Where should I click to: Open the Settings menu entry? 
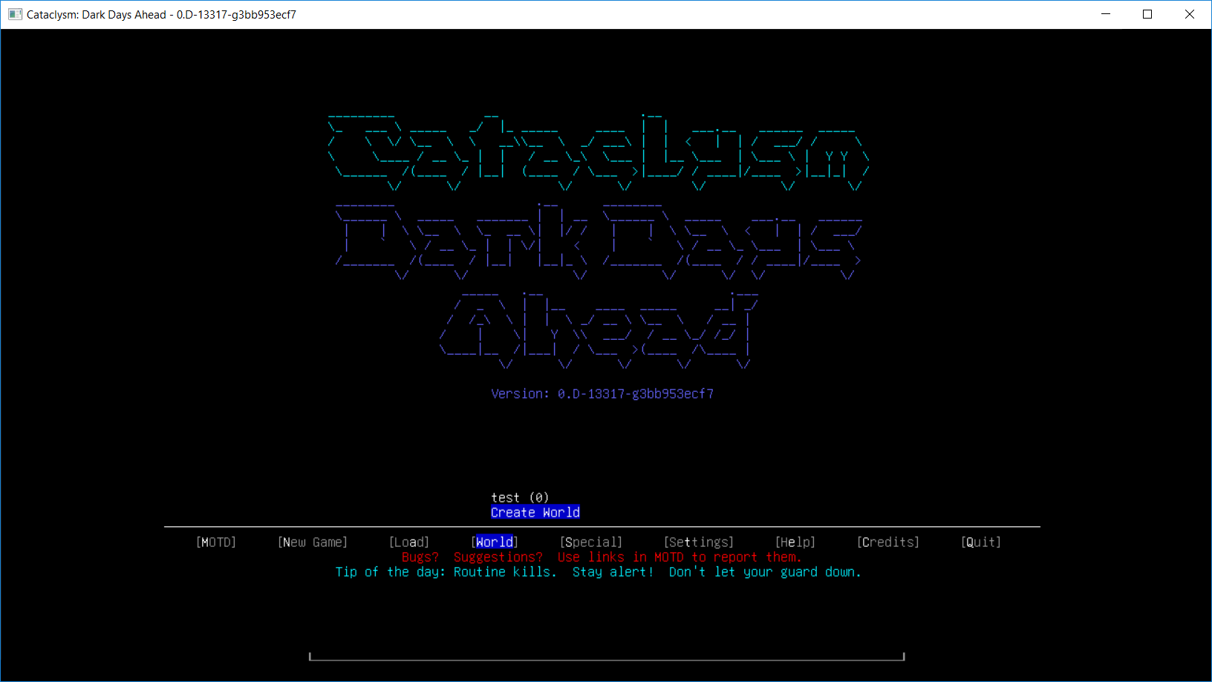click(699, 542)
